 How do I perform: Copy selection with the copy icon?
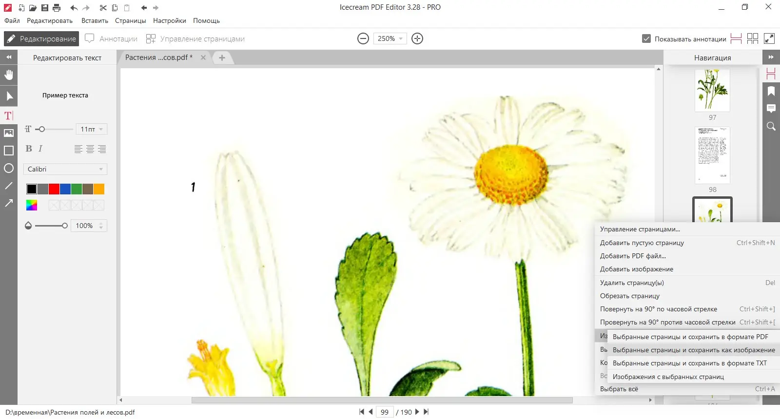(x=115, y=8)
